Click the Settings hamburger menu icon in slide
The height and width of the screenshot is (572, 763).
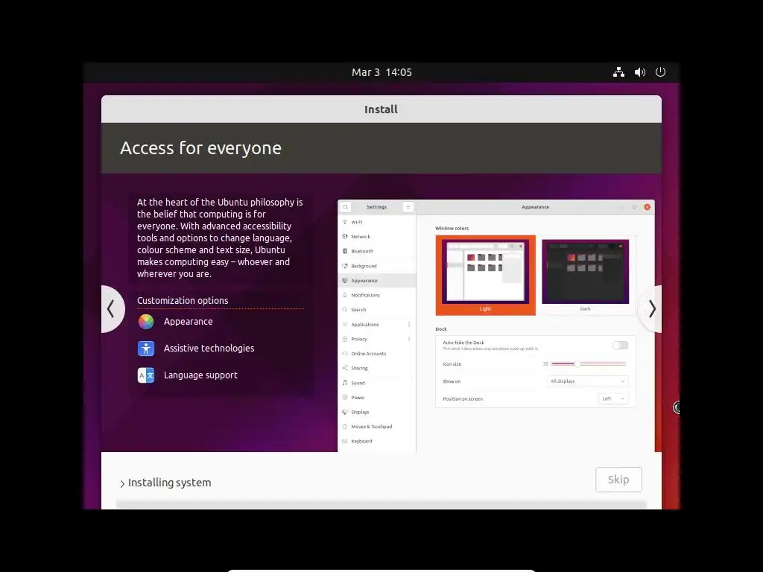[408, 207]
